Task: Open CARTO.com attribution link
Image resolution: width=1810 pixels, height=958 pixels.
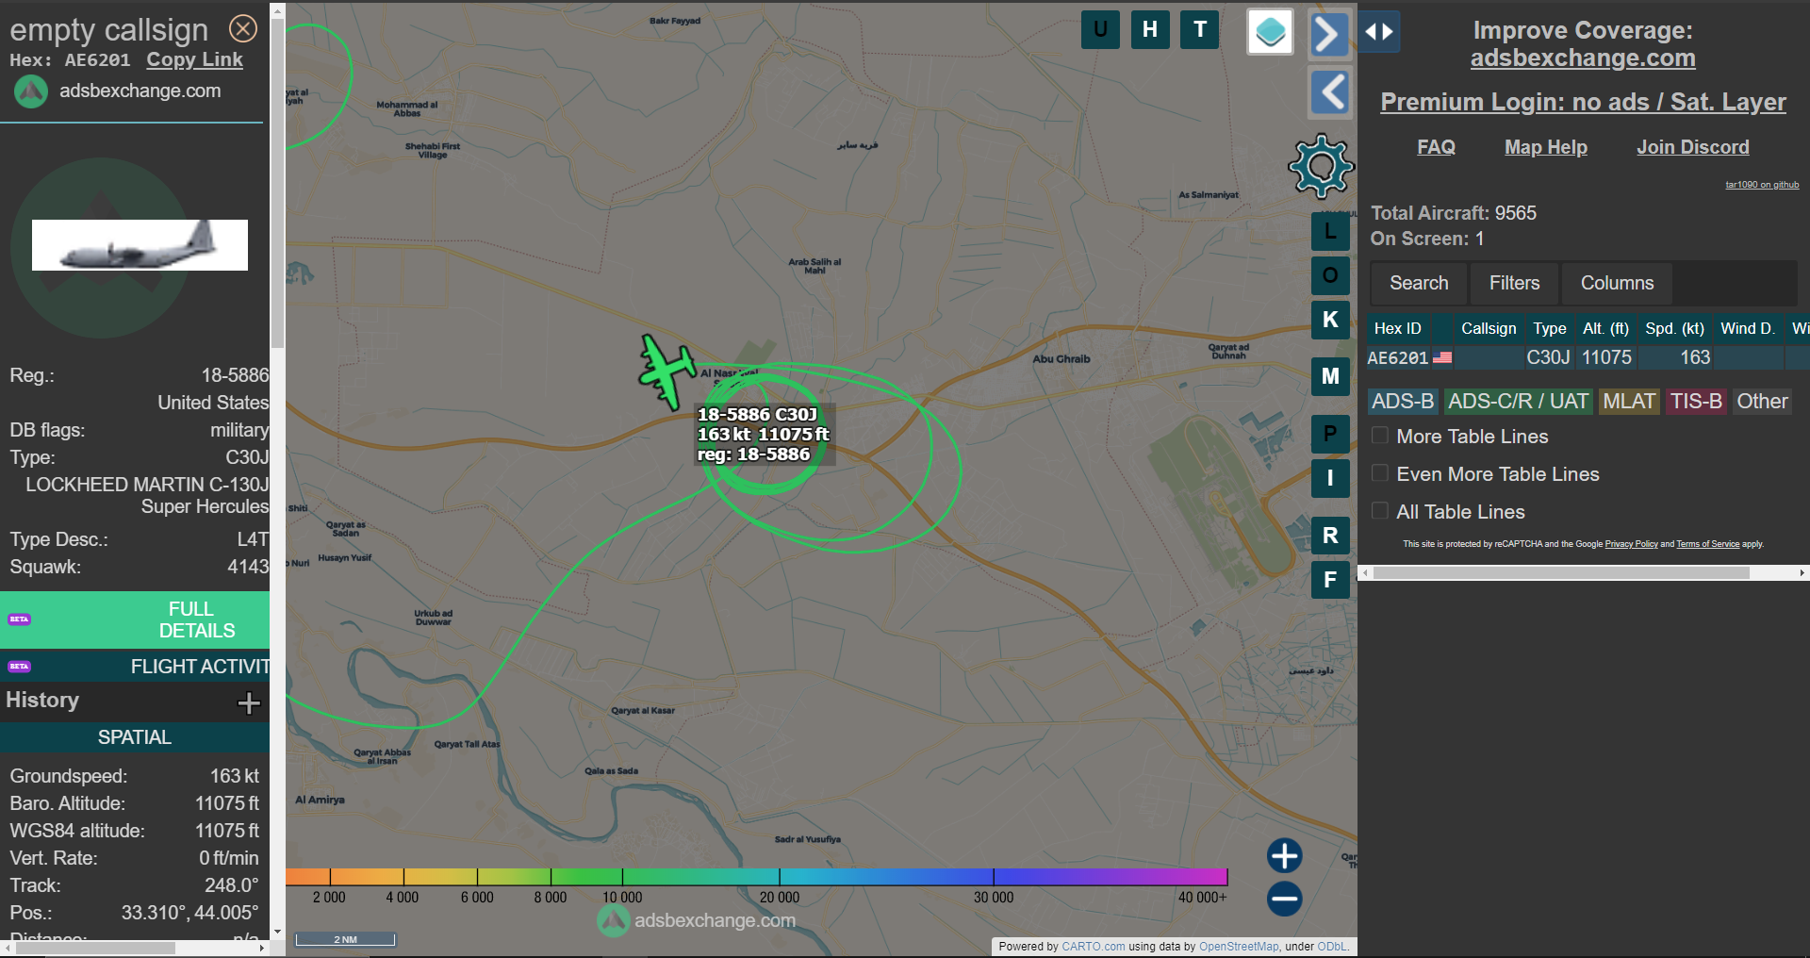Action: pyautogui.click(x=1094, y=947)
